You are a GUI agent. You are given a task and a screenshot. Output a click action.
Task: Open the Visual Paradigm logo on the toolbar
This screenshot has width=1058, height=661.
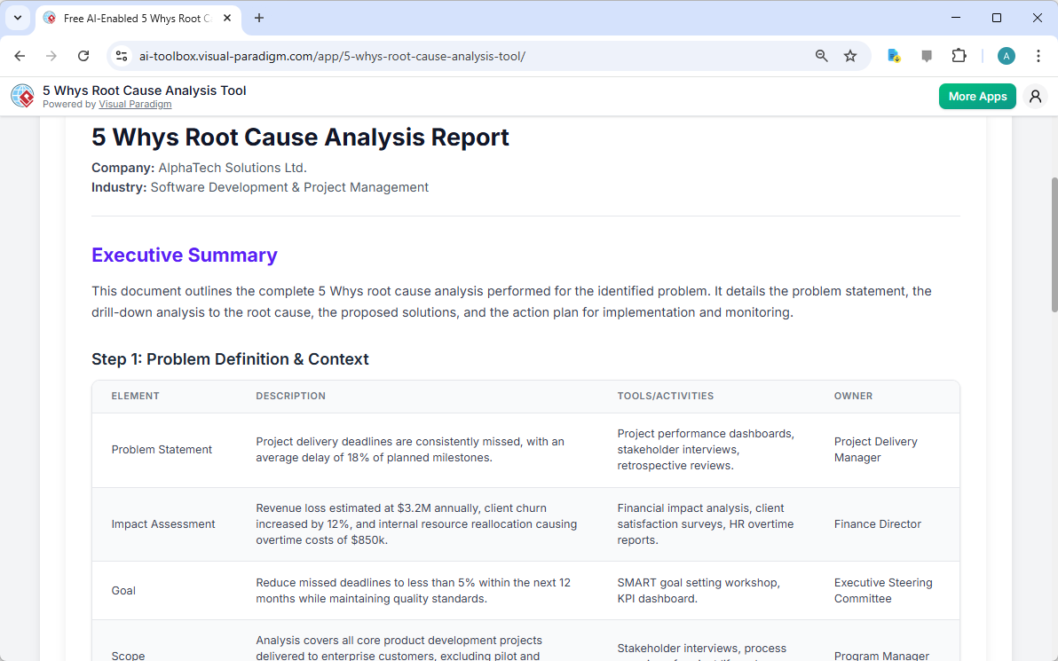(22, 96)
